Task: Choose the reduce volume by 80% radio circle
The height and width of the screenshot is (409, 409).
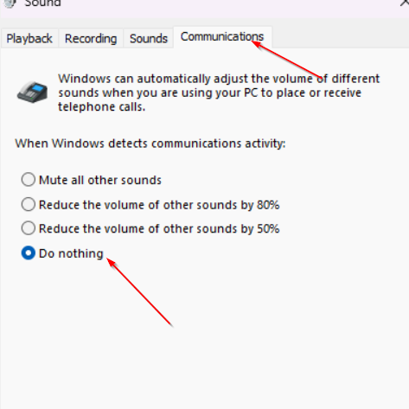Action: [29, 204]
